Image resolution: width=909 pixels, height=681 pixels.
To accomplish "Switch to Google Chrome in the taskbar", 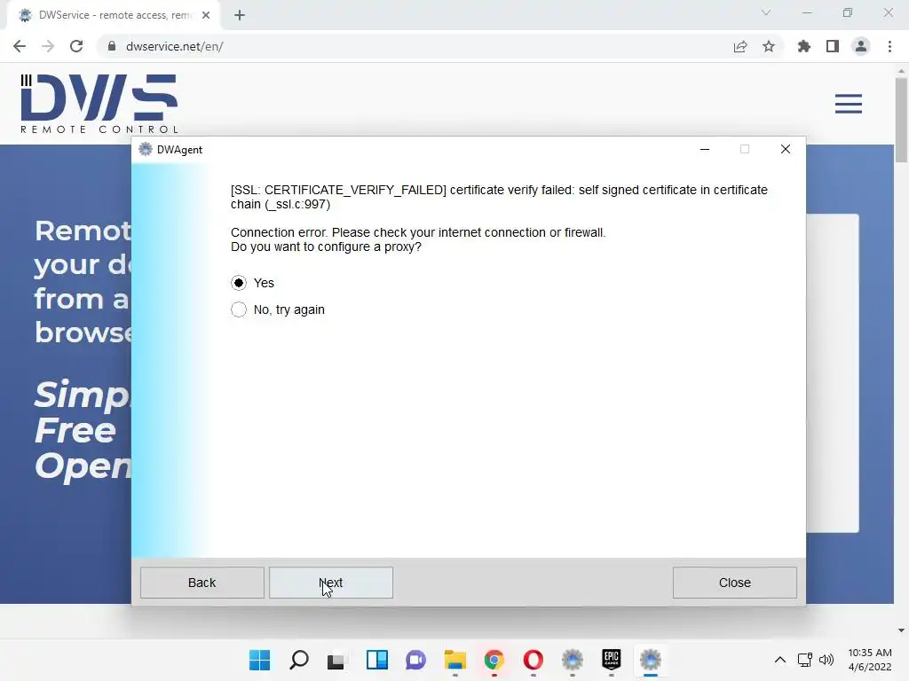I will tap(494, 660).
